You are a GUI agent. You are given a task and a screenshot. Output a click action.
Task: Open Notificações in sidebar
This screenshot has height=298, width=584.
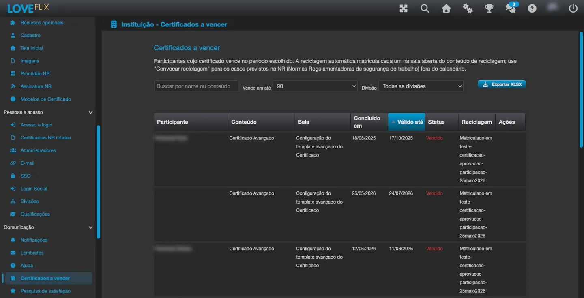pyautogui.click(x=34, y=240)
